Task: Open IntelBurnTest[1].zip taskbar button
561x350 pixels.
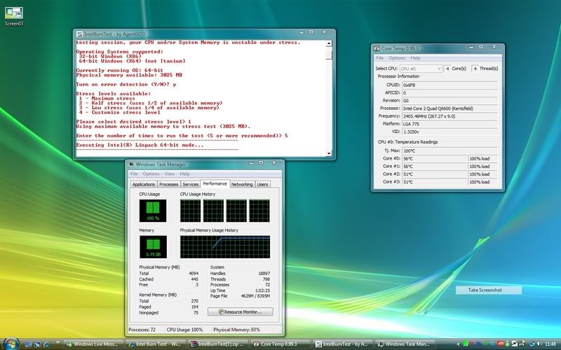Action: pyautogui.click(x=218, y=344)
